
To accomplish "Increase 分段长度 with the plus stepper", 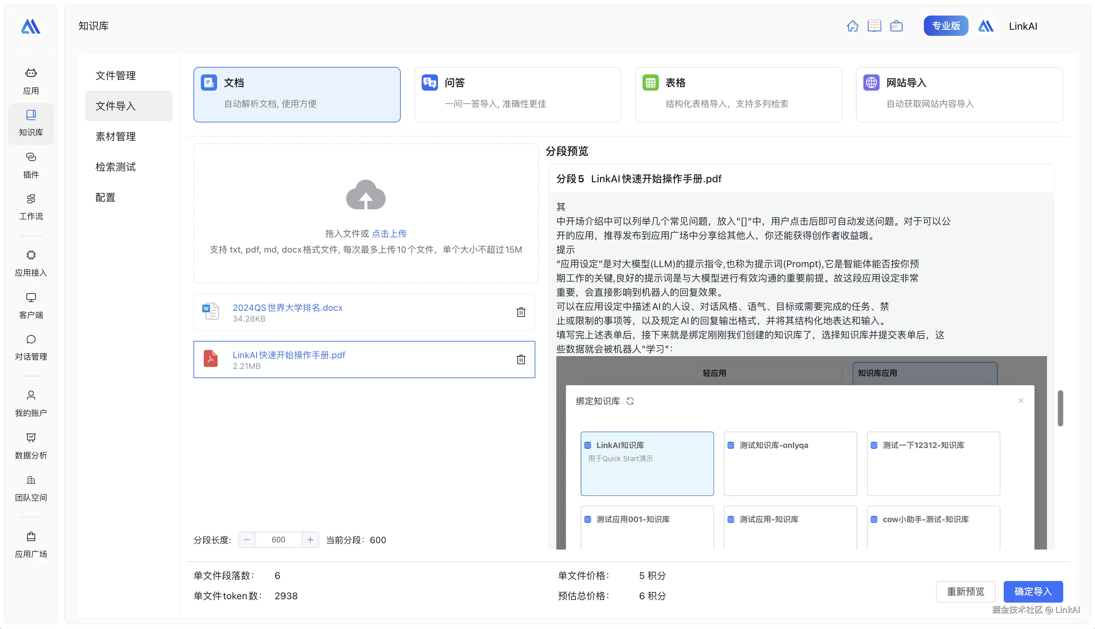I will [x=310, y=540].
